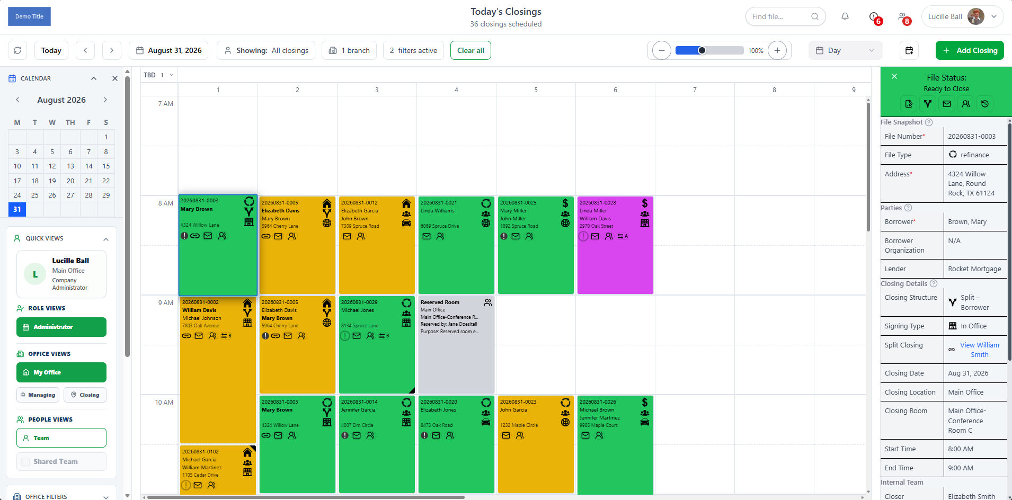Close the File Status panel
This screenshot has width=1012, height=500.
(894, 76)
